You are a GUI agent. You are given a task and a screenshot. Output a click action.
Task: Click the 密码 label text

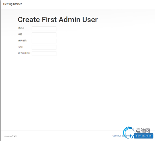coord(20,34)
